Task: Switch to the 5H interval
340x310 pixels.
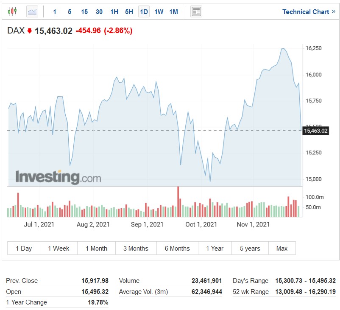Action: tap(129, 12)
